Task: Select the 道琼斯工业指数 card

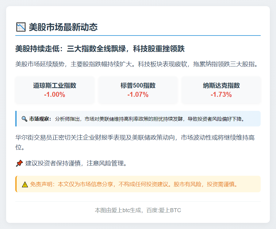Action: [x=55, y=90]
